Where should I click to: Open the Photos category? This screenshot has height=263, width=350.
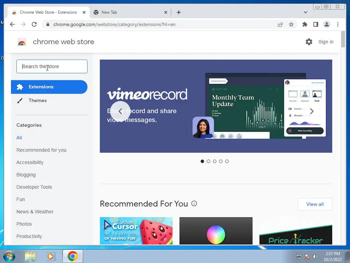[x=24, y=224]
